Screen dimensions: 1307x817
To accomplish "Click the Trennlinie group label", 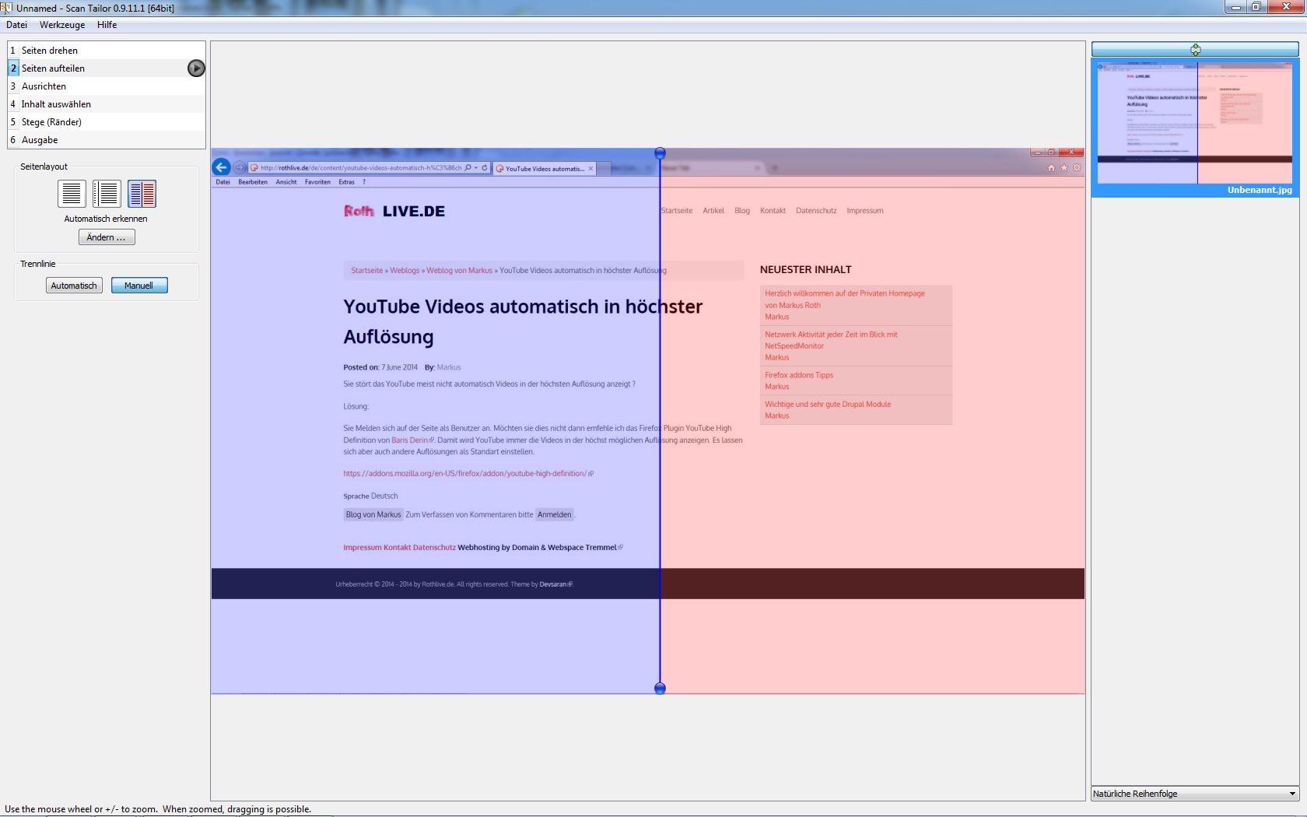I will tap(38, 264).
